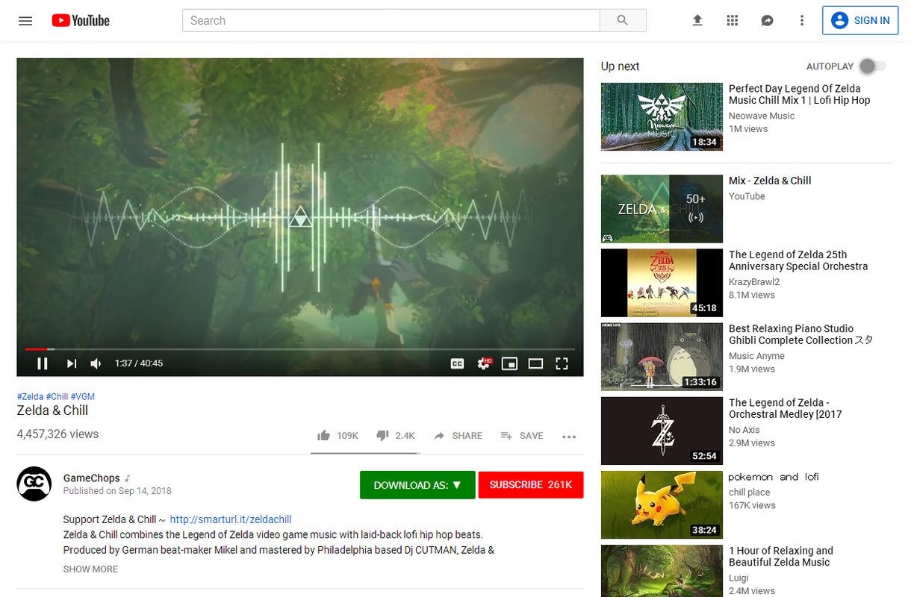
Task: Click the video title 'Zelda & Chill'
Action: coord(52,410)
